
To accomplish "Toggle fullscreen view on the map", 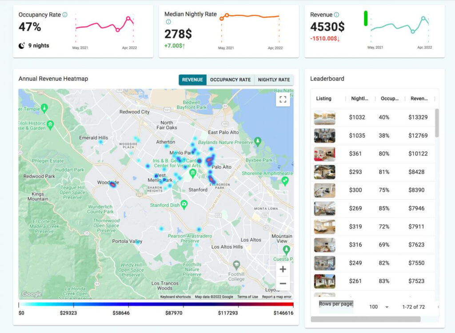I will (282, 99).
